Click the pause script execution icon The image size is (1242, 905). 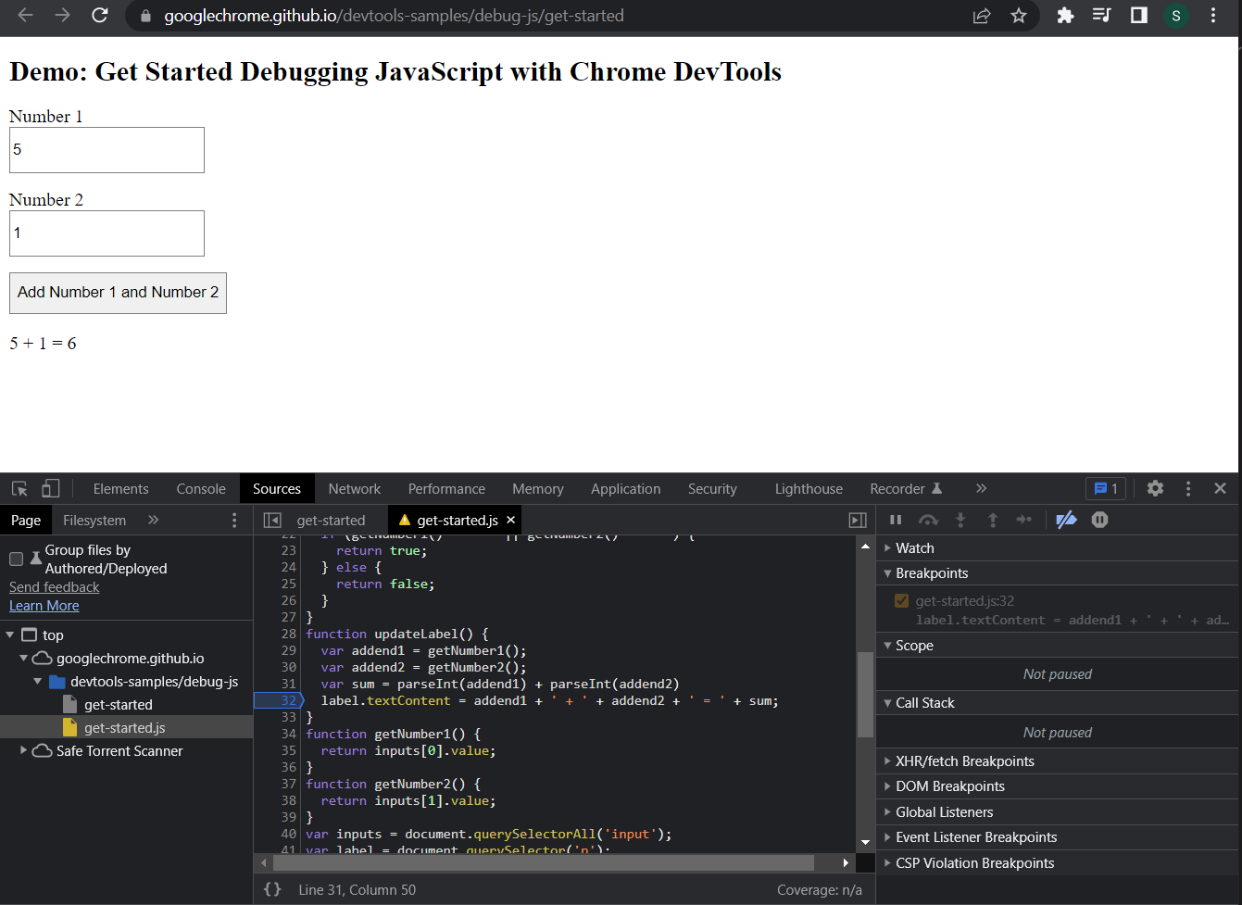pyautogui.click(x=895, y=520)
